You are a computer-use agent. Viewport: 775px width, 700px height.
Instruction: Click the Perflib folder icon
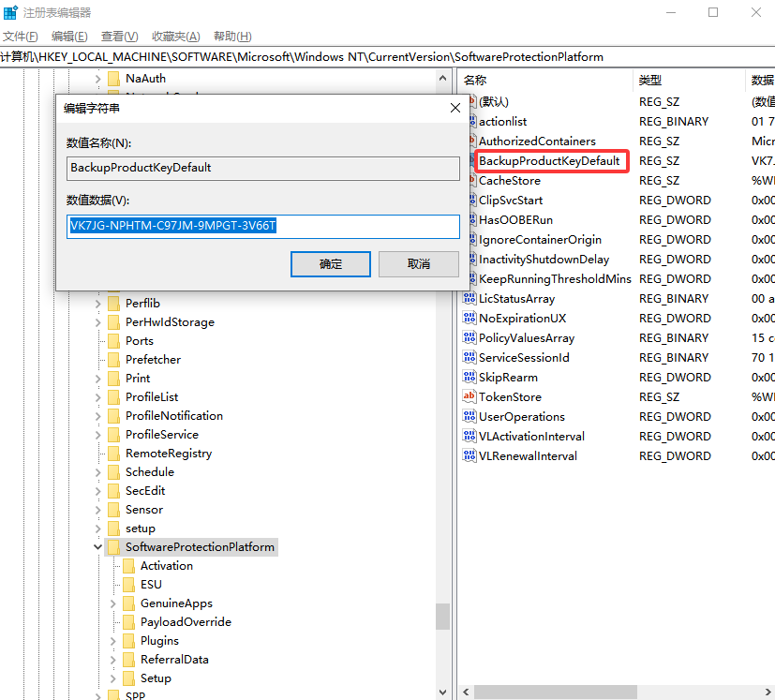pos(113,303)
